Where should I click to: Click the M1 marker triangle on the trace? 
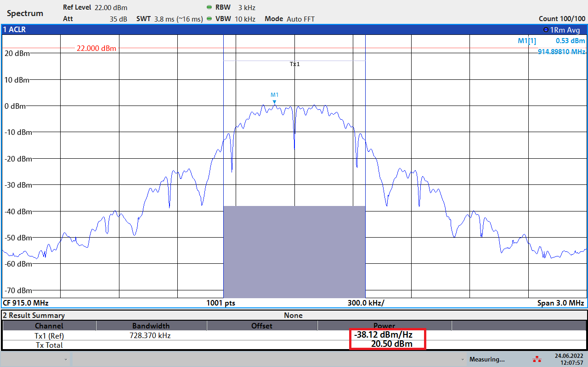pyautogui.click(x=274, y=102)
